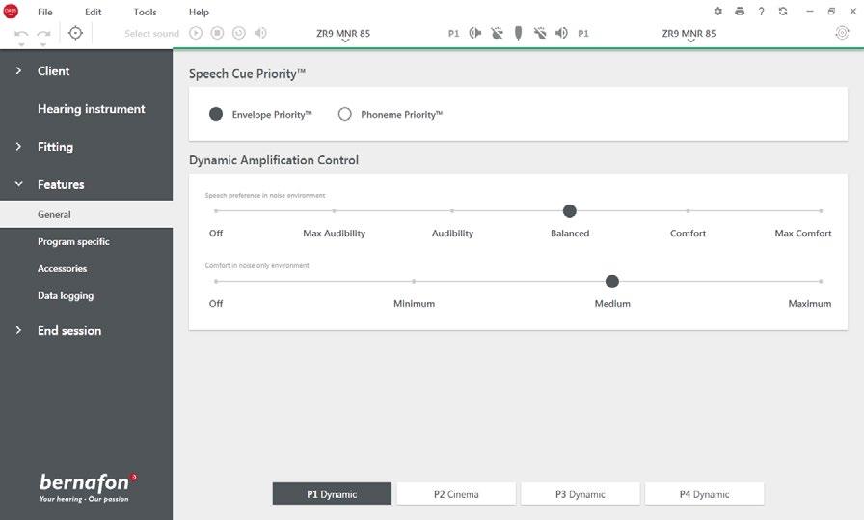Mute the left hearing instrument speaker
This screenshot has width=864, height=520.
475,33
